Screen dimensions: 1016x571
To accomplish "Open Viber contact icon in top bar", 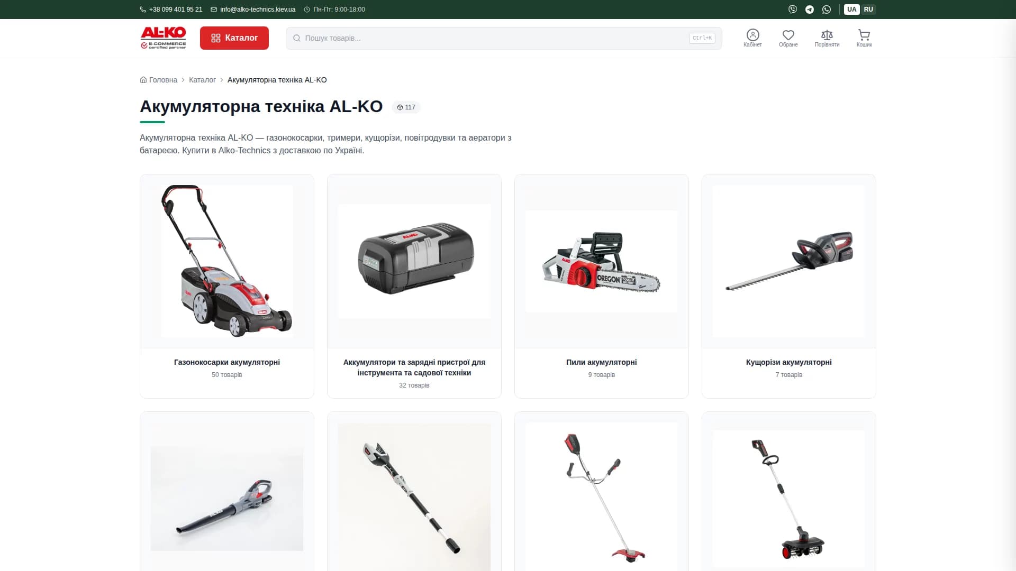I will click(792, 10).
